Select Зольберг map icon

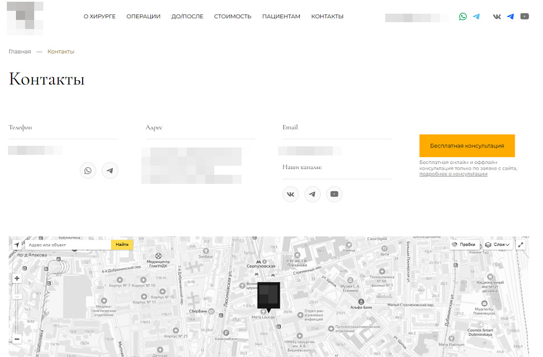pos(206,251)
